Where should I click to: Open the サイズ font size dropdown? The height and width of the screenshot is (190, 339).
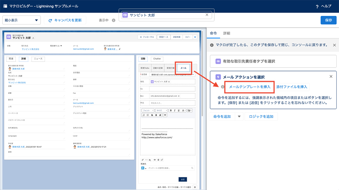coord(161,111)
